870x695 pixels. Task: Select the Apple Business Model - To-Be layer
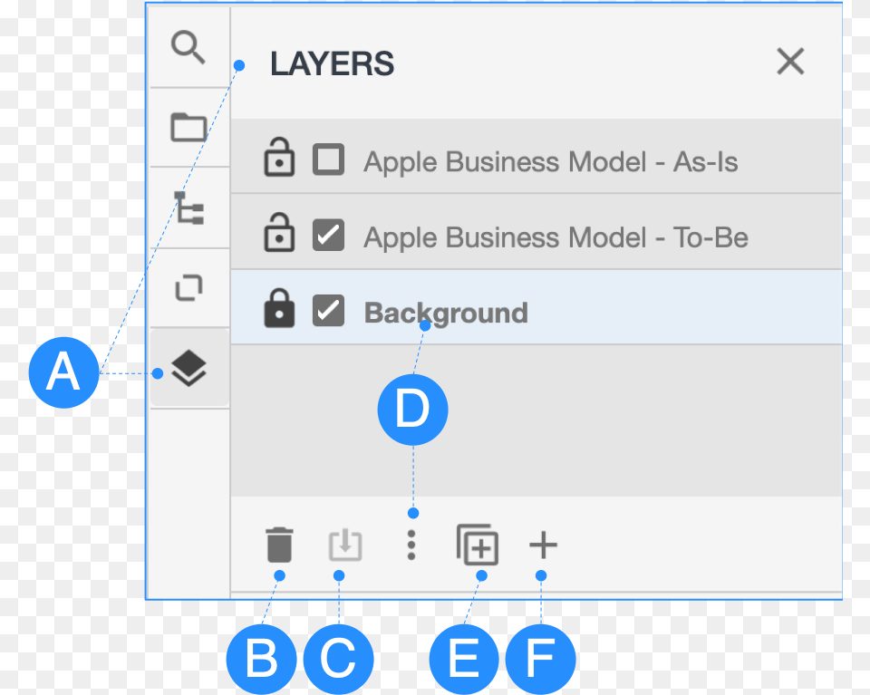point(556,237)
